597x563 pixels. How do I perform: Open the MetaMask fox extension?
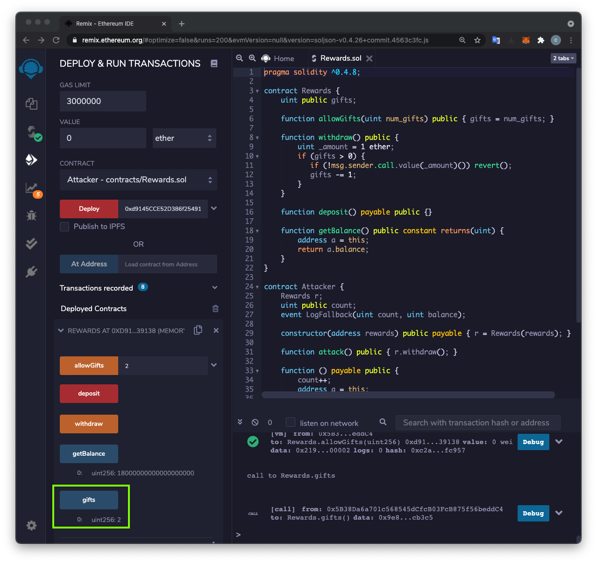pyautogui.click(x=526, y=40)
